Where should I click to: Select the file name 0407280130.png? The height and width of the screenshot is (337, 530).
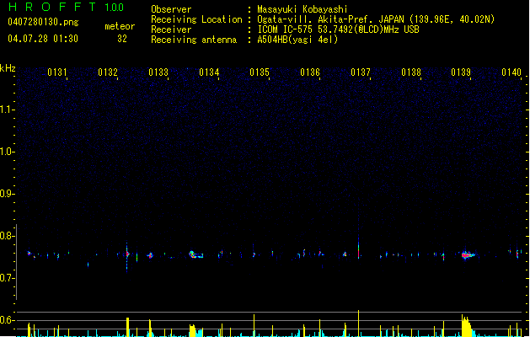point(43,22)
